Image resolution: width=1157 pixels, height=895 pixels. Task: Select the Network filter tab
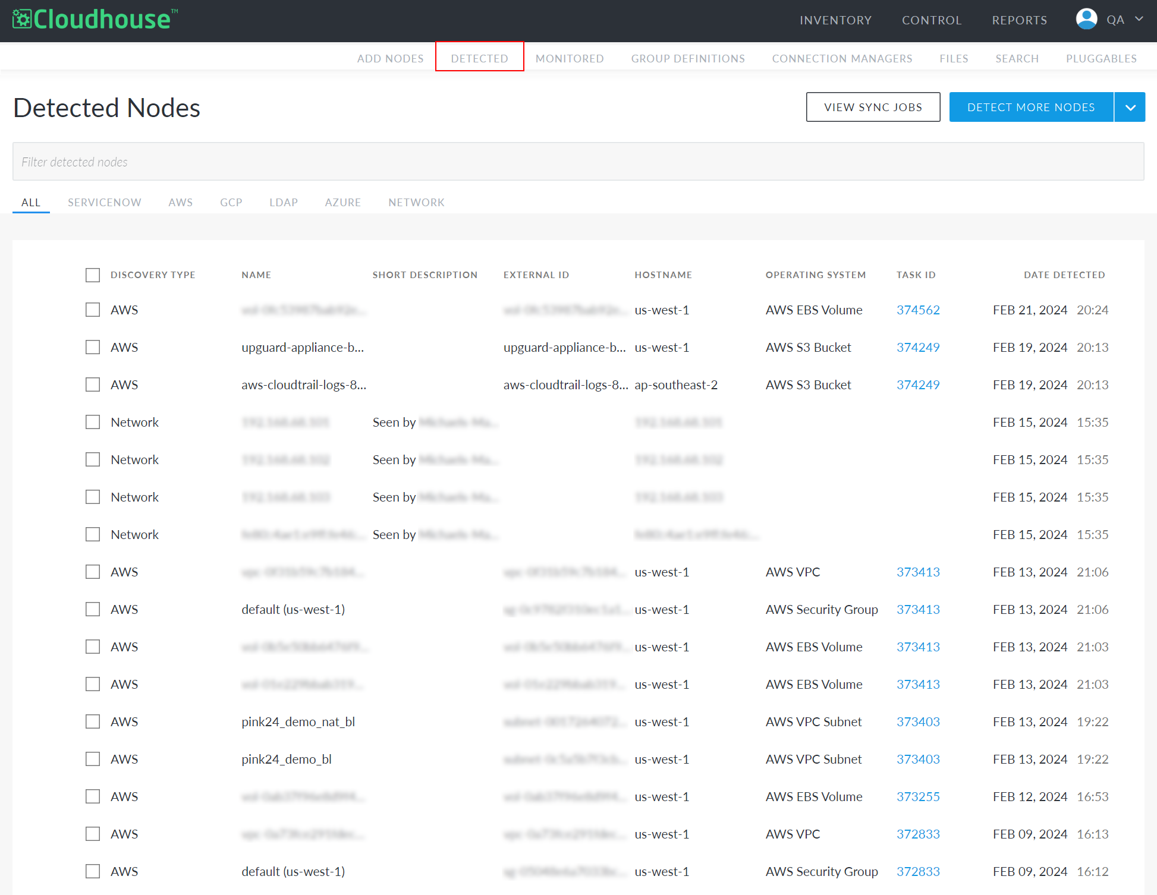pos(416,202)
